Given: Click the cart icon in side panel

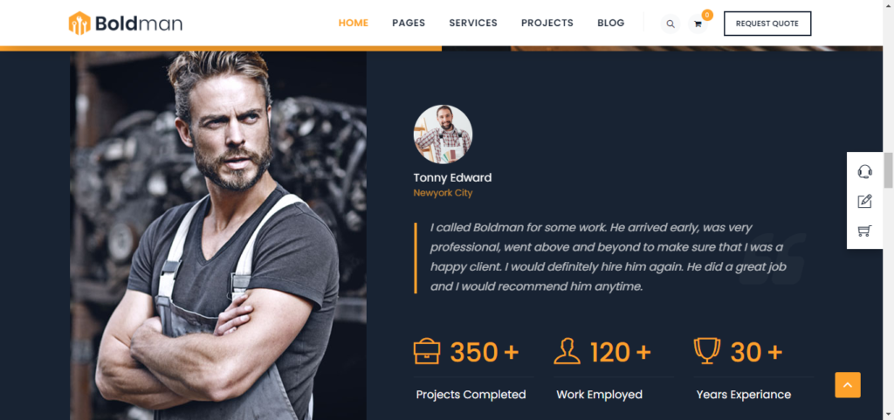Looking at the screenshot, I should 865,231.
